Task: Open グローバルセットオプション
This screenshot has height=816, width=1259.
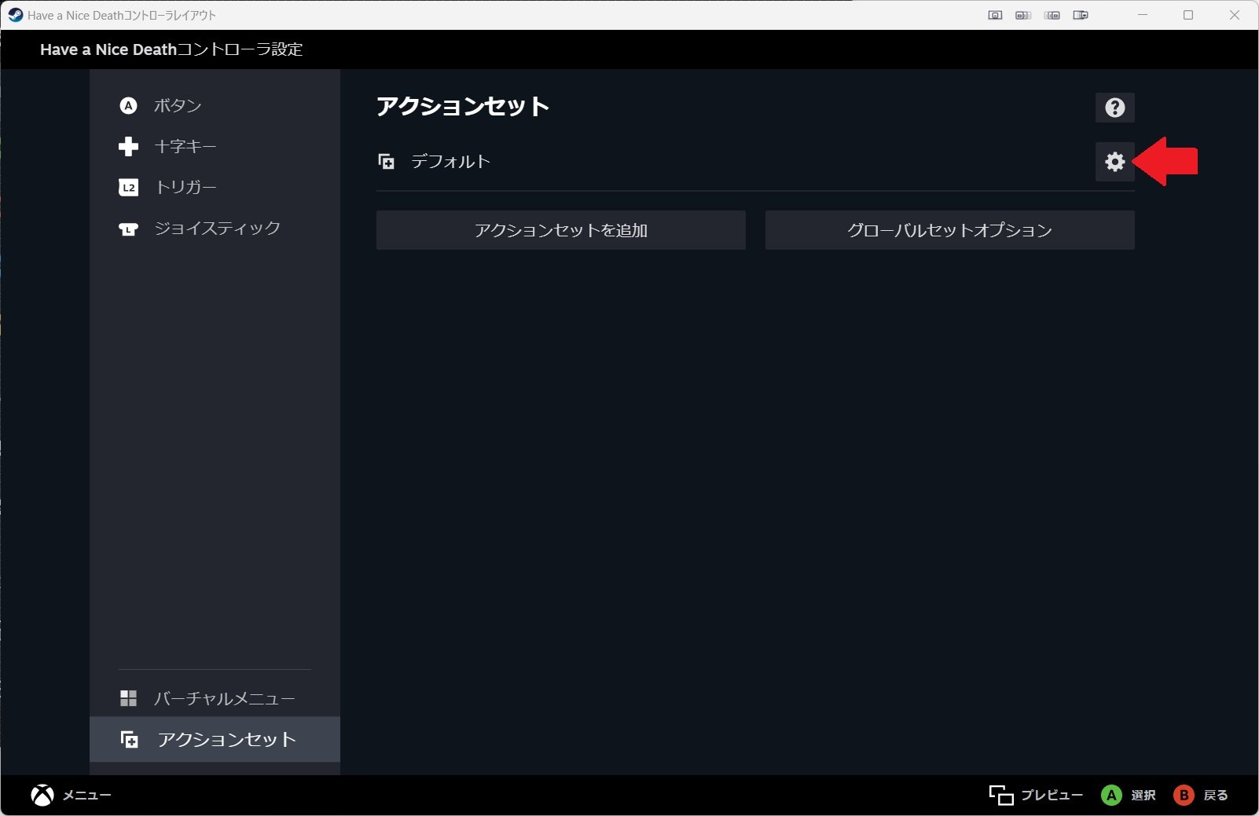Action: [949, 230]
